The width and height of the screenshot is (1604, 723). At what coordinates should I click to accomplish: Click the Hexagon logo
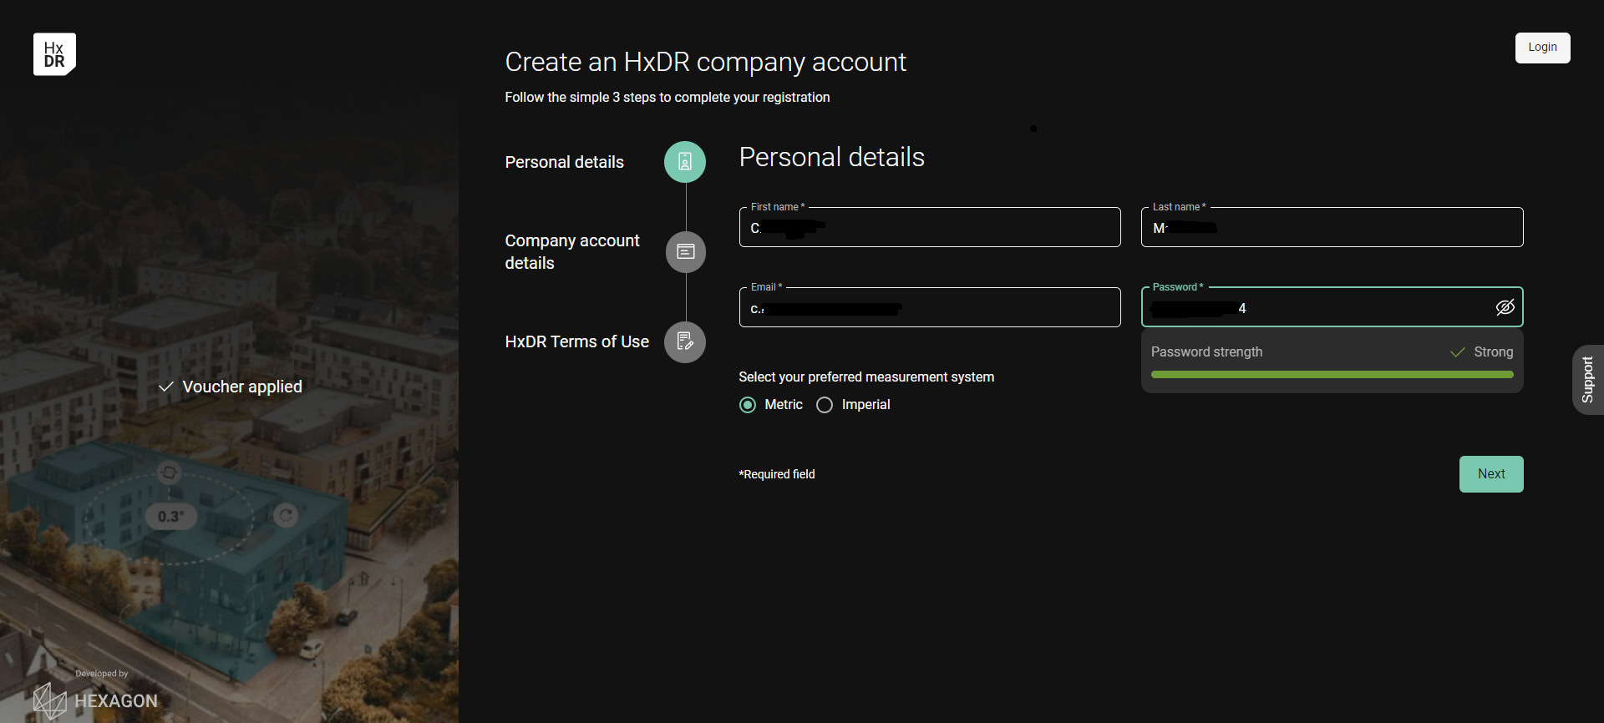point(95,701)
